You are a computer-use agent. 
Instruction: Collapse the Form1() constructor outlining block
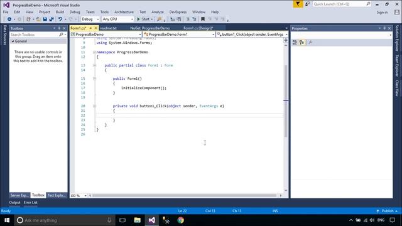click(x=94, y=78)
